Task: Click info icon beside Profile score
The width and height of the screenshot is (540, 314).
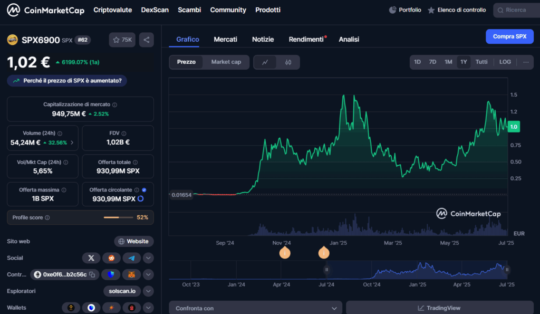Action: point(47,217)
